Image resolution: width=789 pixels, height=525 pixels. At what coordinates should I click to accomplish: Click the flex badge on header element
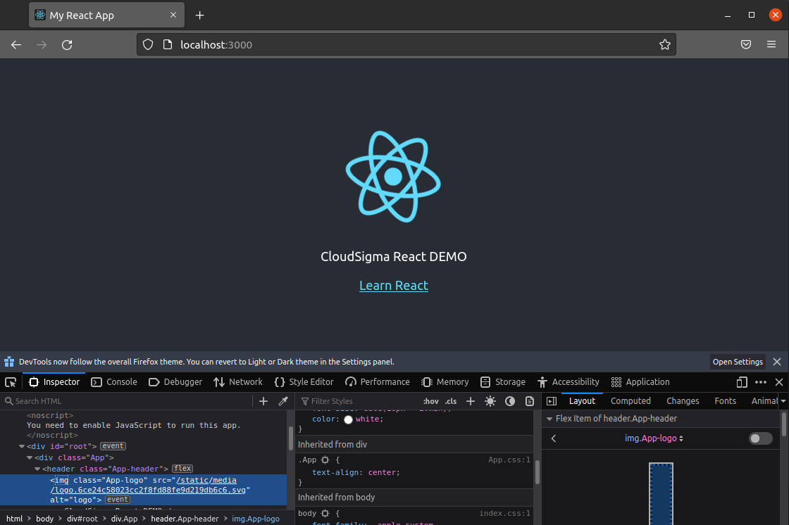tap(182, 469)
